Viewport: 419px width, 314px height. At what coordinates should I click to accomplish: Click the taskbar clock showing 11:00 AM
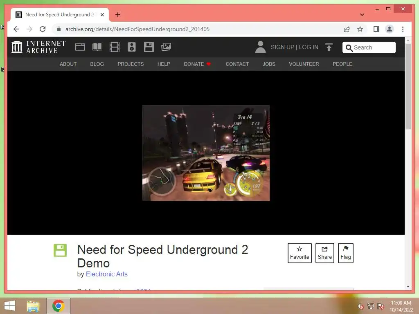tap(401, 306)
